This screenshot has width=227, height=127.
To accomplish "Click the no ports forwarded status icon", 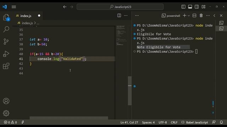I will [x=23, y=122].
